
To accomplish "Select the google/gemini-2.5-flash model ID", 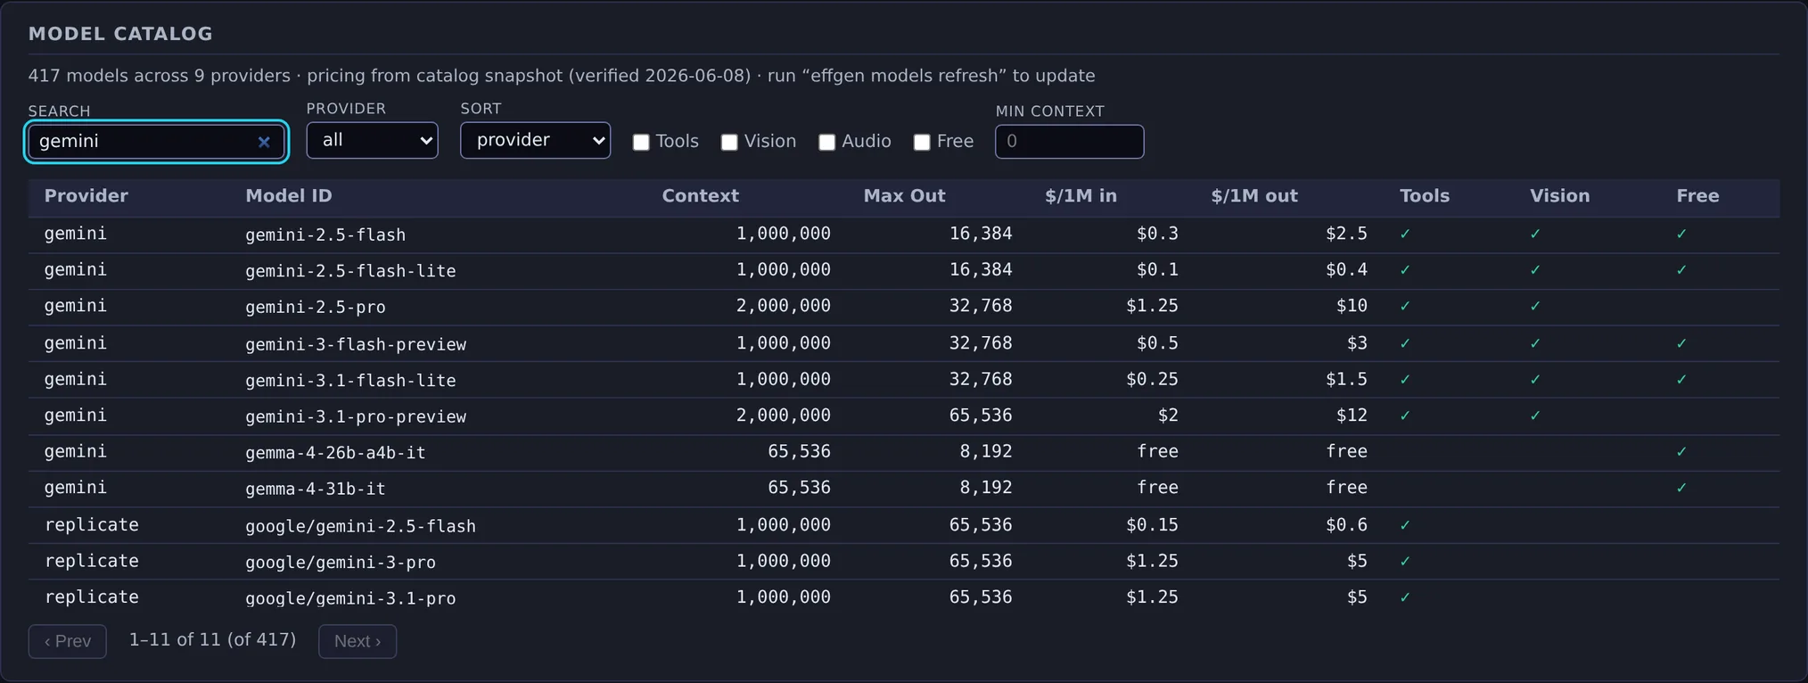I will tap(360, 526).
